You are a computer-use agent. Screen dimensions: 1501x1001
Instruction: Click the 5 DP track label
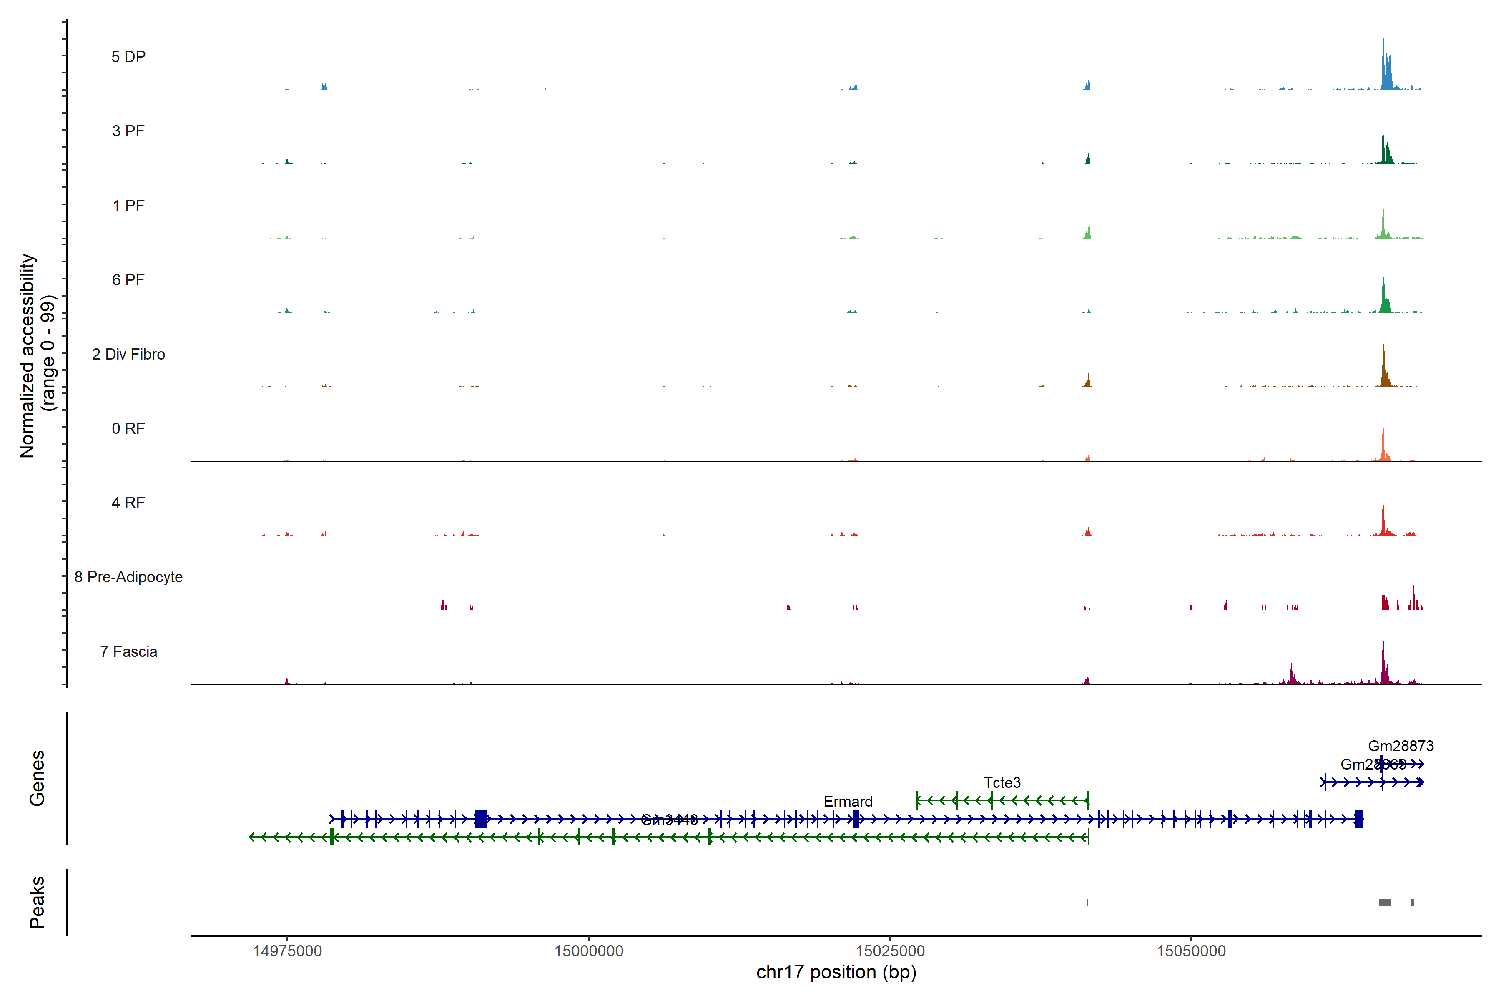(128, 57)
